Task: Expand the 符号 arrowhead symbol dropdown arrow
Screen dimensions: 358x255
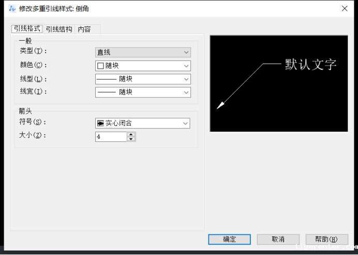Action: (x=185, y=123)
